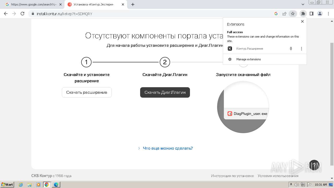This screenshot has width=334, height=188.
Task: Open Manage extensions
Action: tap(265, 59)
